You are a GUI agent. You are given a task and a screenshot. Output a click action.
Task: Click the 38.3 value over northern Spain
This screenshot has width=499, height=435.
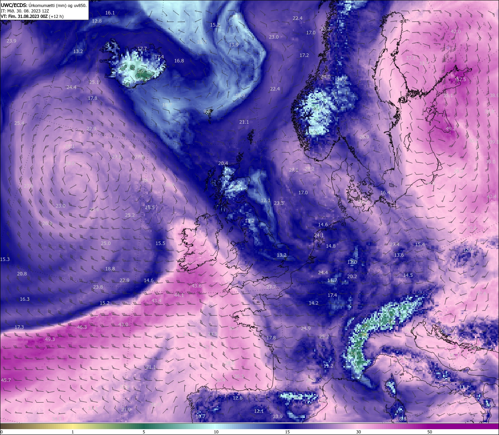tap(239, 376)
